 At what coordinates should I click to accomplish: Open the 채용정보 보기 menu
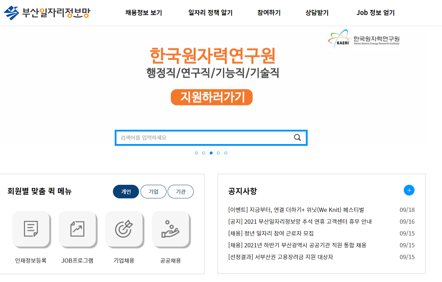click(x=144, y=13)
